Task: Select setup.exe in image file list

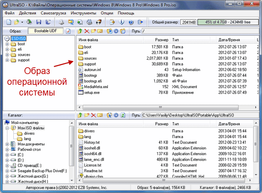Action: 92,92
